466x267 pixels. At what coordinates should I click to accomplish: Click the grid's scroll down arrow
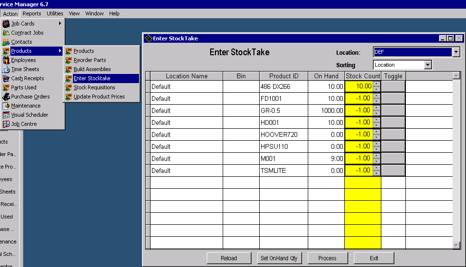[456, 245]
